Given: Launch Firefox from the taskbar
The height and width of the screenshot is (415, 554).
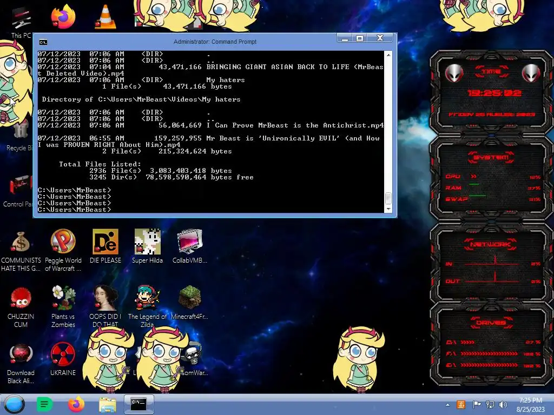Looking at the screenshot, I should (76, 404).
